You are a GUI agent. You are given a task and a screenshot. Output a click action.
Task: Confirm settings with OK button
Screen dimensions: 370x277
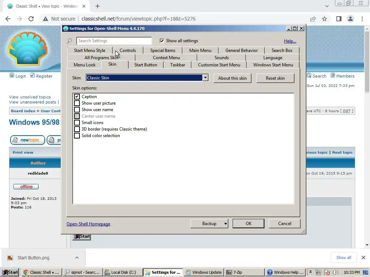pyautogui.click(x=249, y=224)
